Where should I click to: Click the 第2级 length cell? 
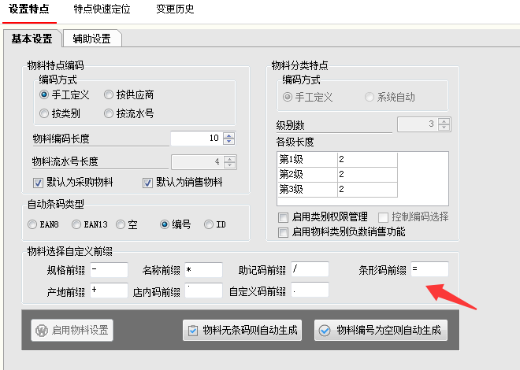click(367, 175)
